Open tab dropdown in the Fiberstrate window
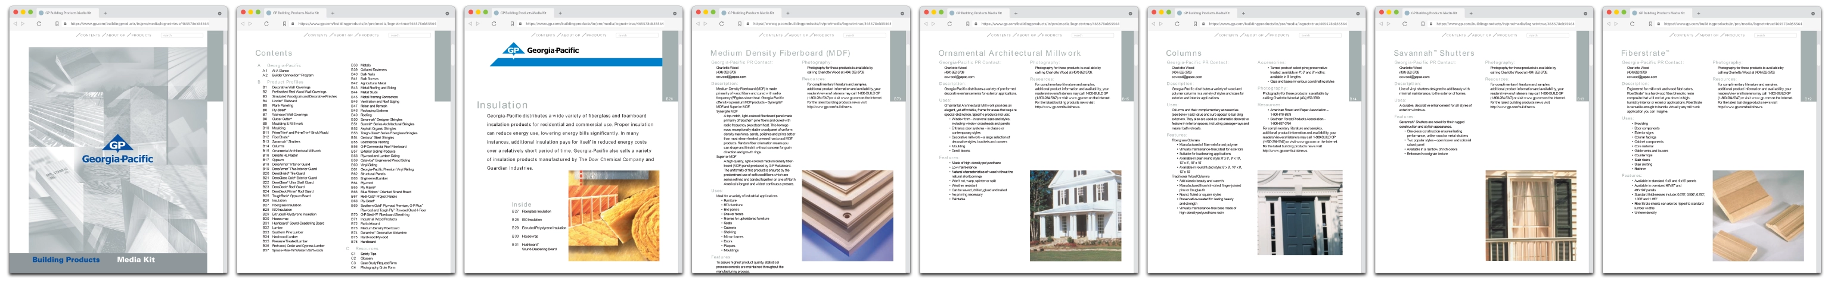 [1813, 14]
